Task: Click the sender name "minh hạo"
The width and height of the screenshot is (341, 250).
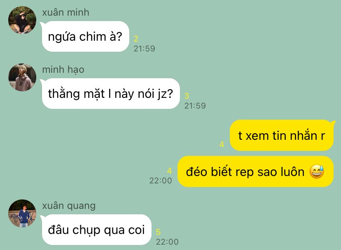Action: coord(63,70)
